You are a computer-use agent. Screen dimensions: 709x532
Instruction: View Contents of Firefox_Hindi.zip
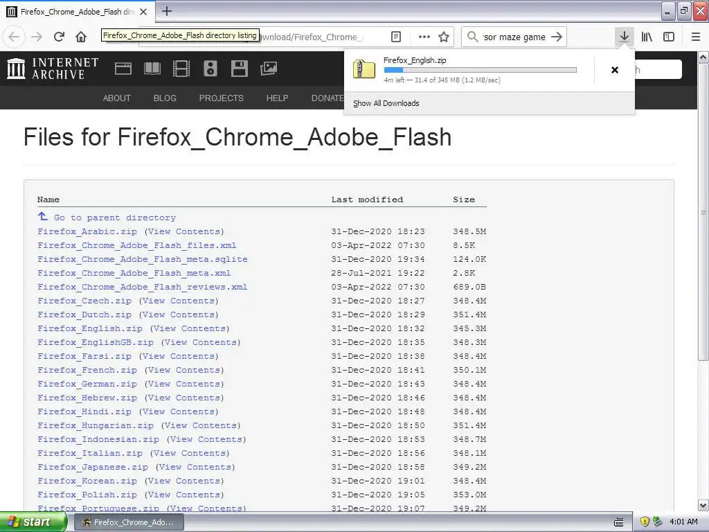coord(178,411)
